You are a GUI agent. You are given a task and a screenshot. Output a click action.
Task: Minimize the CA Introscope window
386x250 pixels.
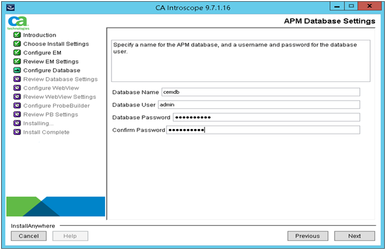click(x=337, y=6)
